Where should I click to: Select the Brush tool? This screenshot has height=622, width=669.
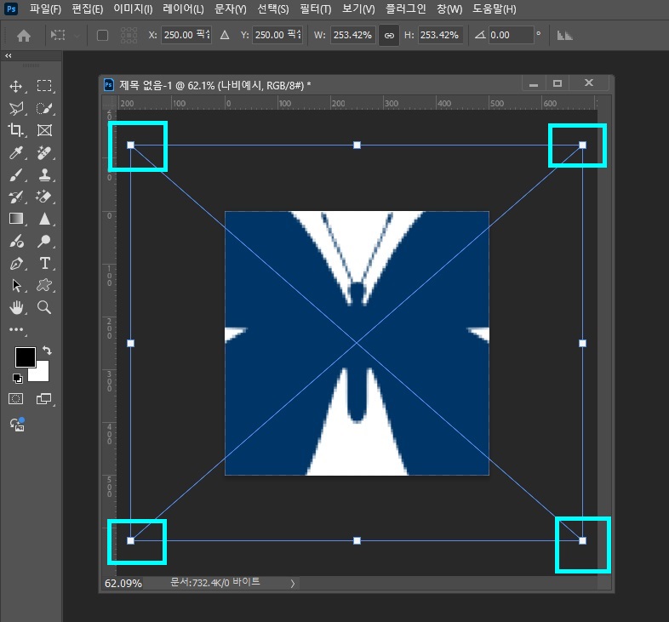[16, 174]
